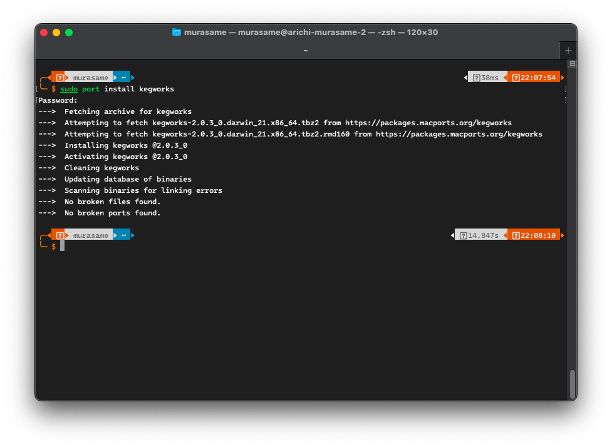Click the 38ms duration segment
This screenshot has width=612, height=447.
(x=485, y=78)
